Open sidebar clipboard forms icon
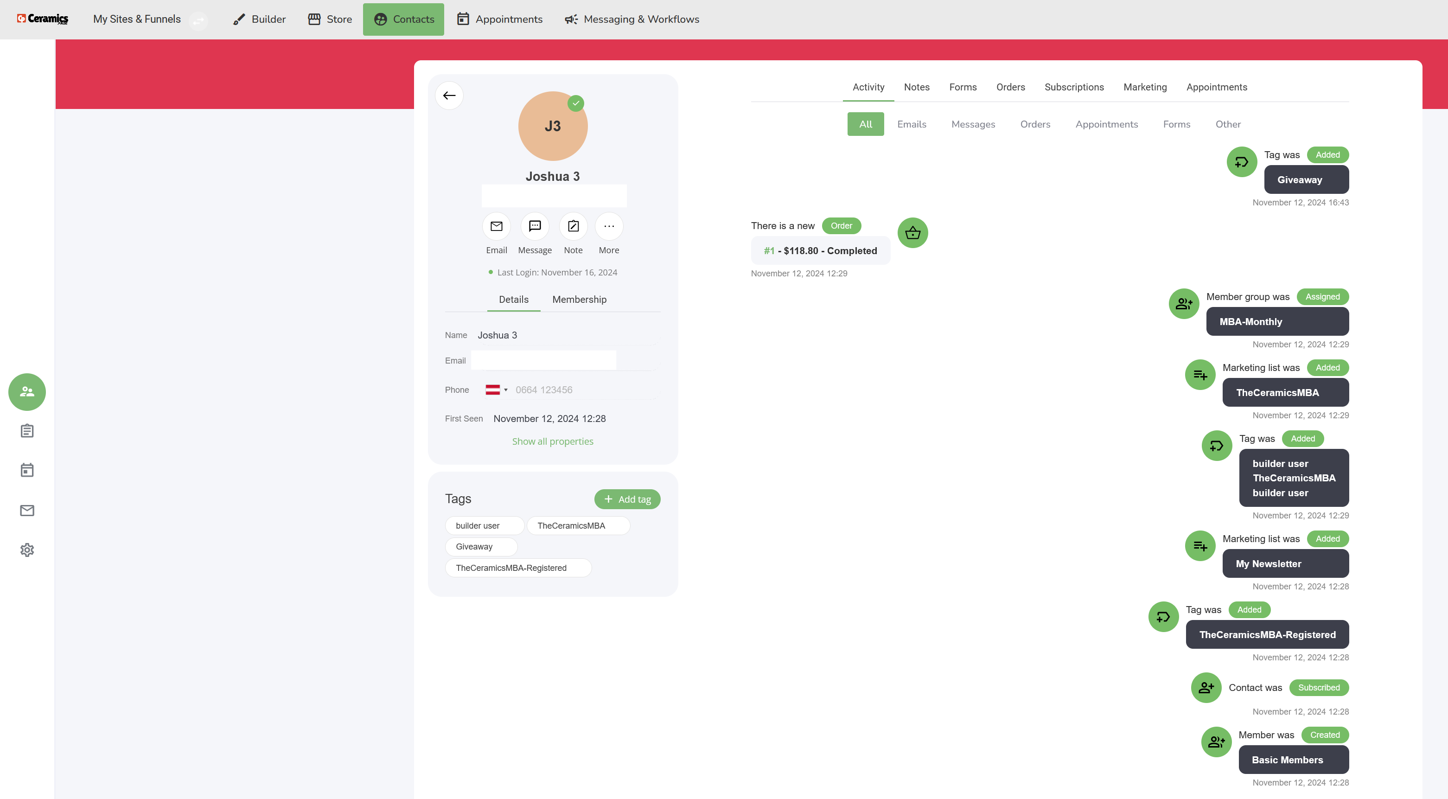Screen dimensions: 1448x799 tap(27, 431)
